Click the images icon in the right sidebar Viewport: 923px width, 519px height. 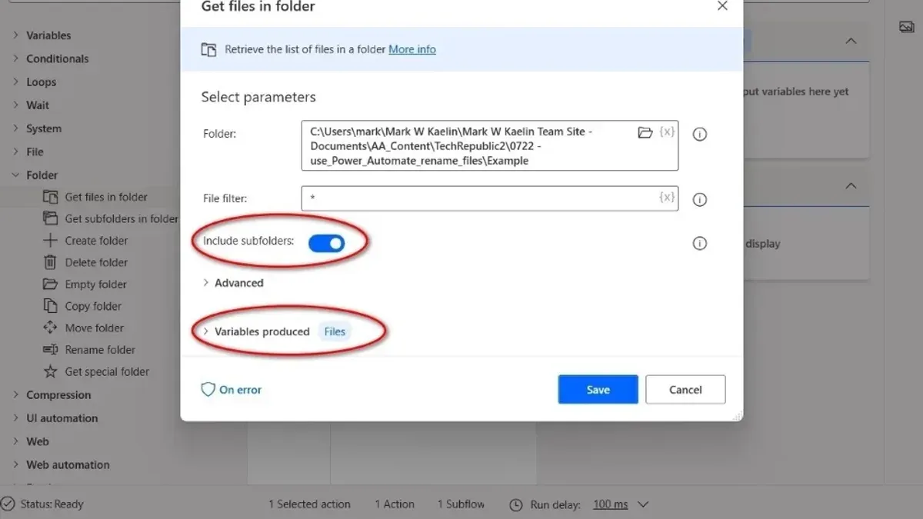click(906, 27)
